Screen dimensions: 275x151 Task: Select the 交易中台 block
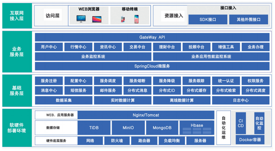[137, 47]
